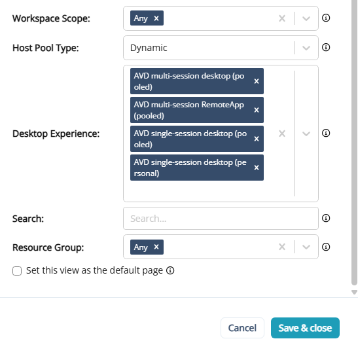This screenshot has width=358, height=341.
Task: Remove AVD multi-session desktop (pooled) tag
Action: click(257, 81)
